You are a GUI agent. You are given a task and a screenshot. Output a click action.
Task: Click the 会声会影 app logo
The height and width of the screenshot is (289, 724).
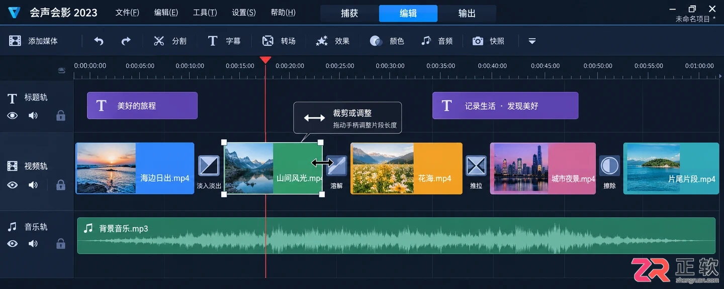(14, 13)
